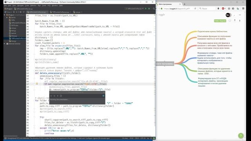Click the back arrow in documentation popup
This screenshot has width=251, height=141.
[51, 96]
